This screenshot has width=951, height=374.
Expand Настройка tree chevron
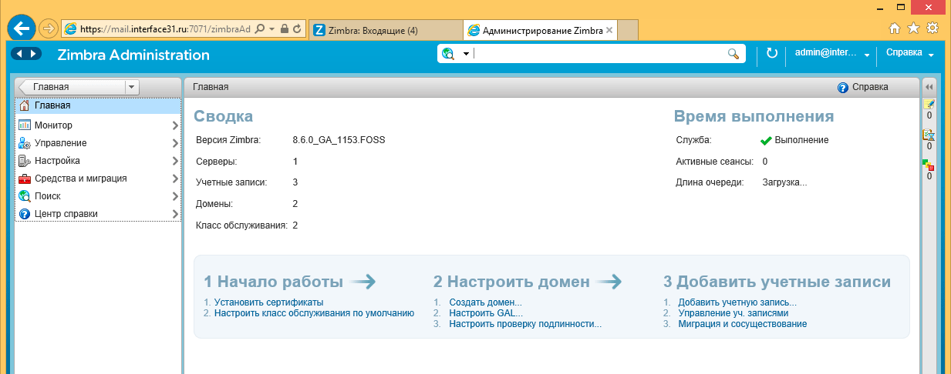click(x=175, y=161)
